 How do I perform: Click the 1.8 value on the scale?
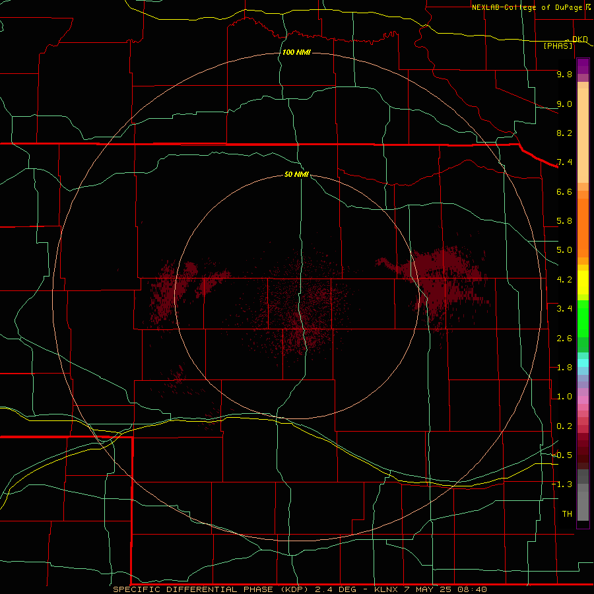pyautogui.click(x=564, y=368)
